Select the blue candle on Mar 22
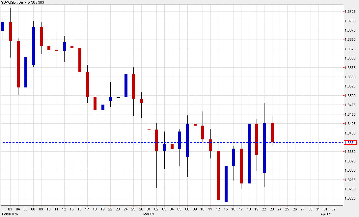Screen dimensions: 359x217 coord(264,148)
